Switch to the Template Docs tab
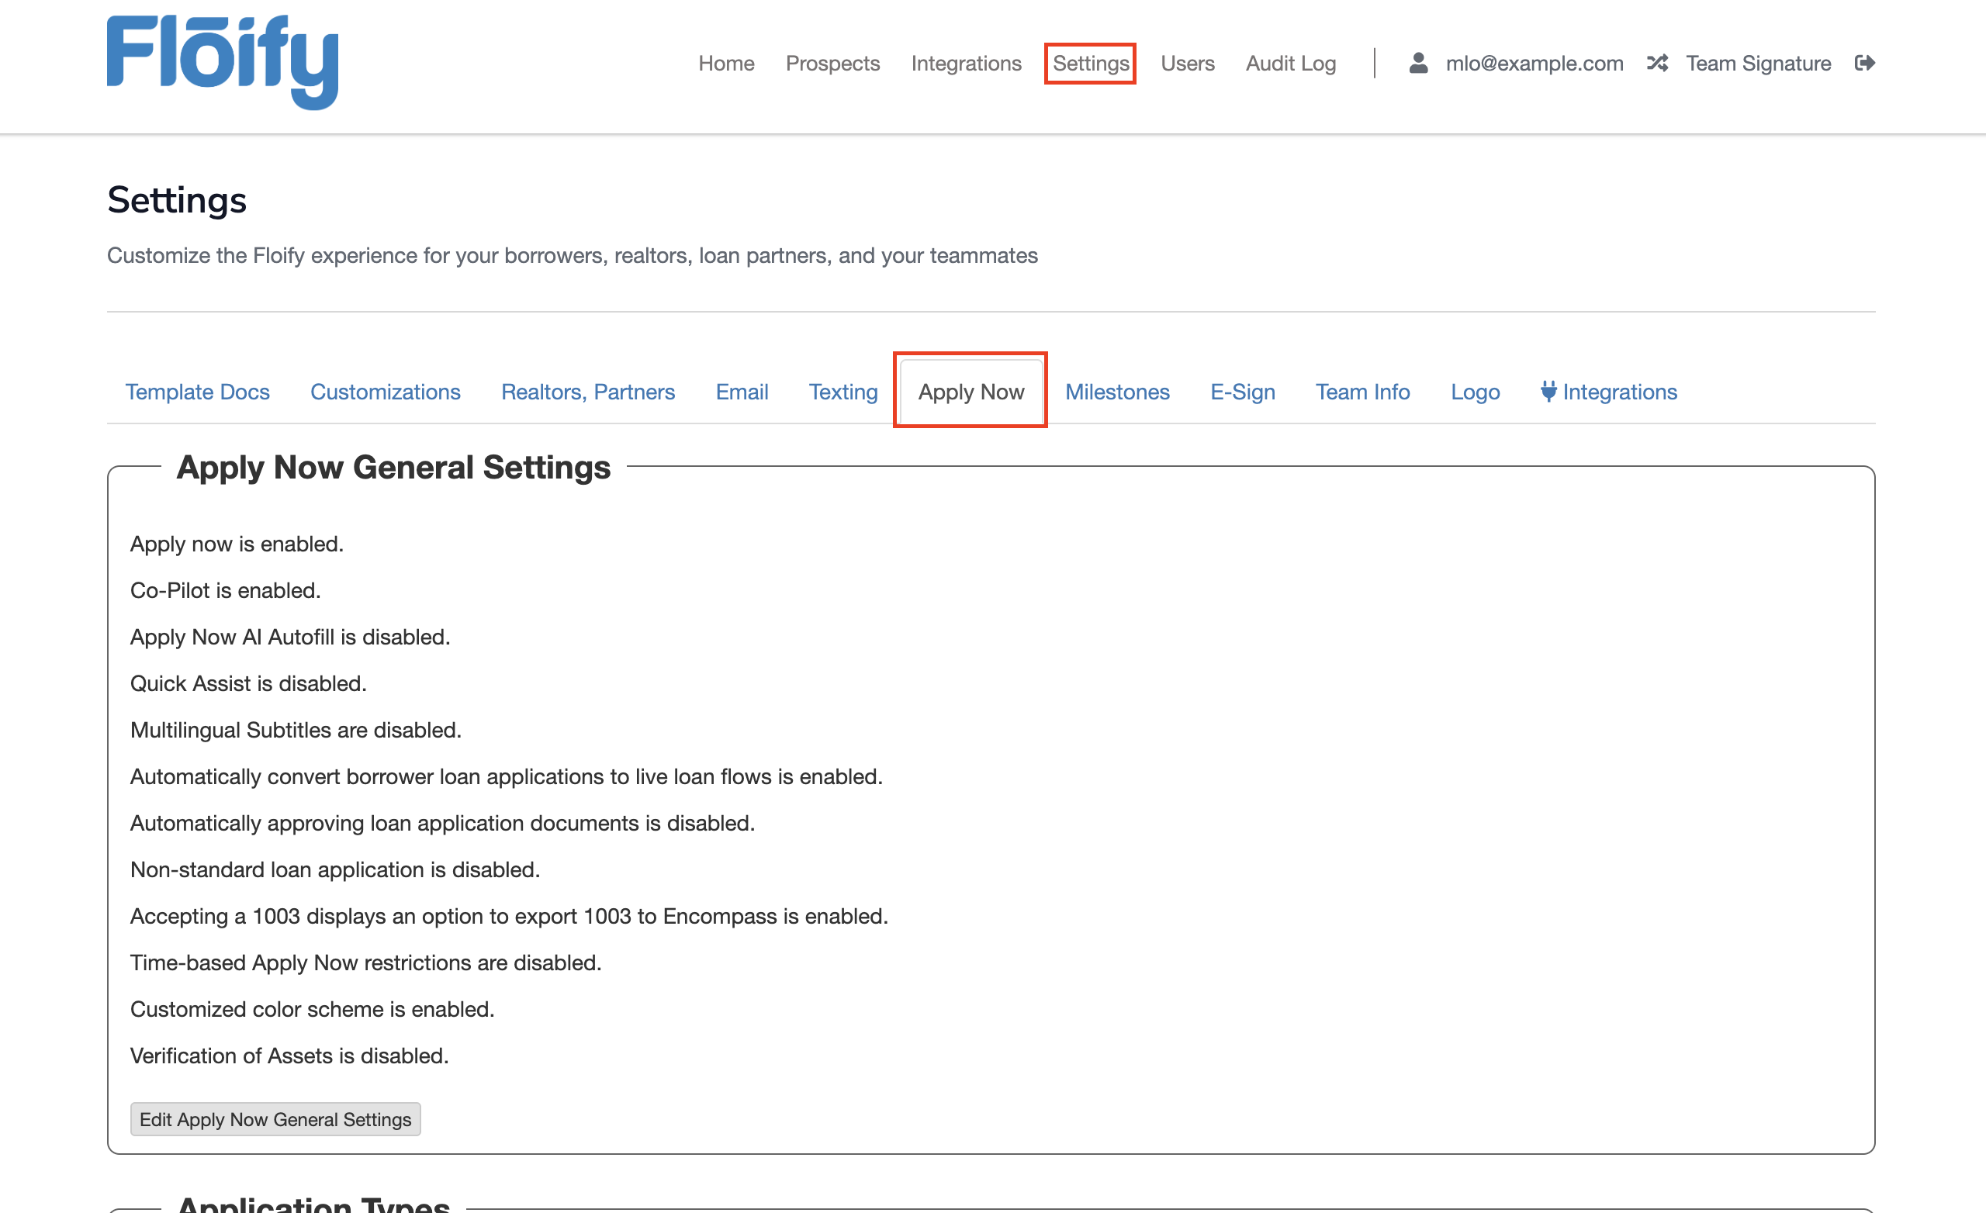This screenshot has width=1986, height=1213. [198, 392]
